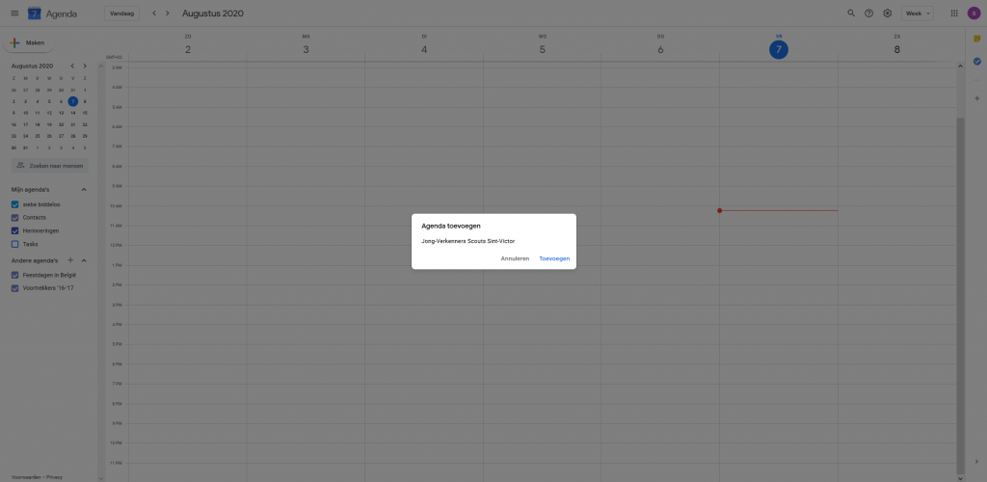The height and width of the screenshot is (482, 987).
Task: Click current time red marker dot
Action: tap(719, 210)
